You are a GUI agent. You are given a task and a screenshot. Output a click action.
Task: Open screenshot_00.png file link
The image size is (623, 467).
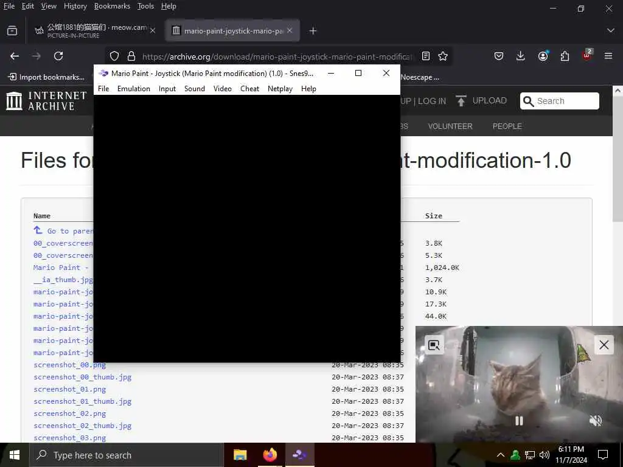coord(69,365)
